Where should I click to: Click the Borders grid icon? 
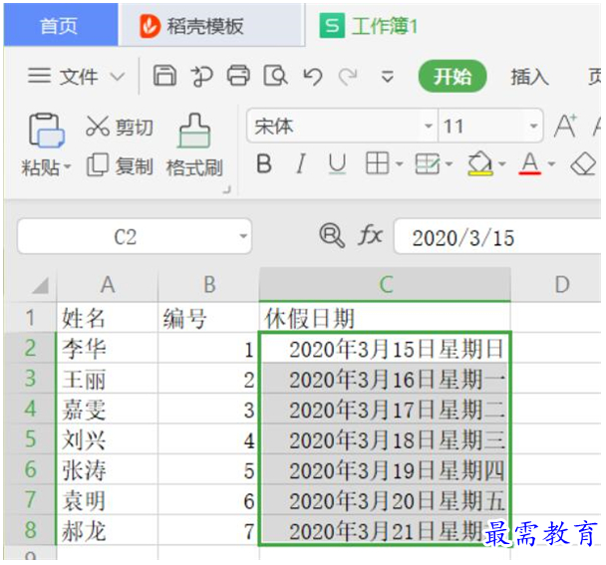pyautogui.click(x=377, y=163)
